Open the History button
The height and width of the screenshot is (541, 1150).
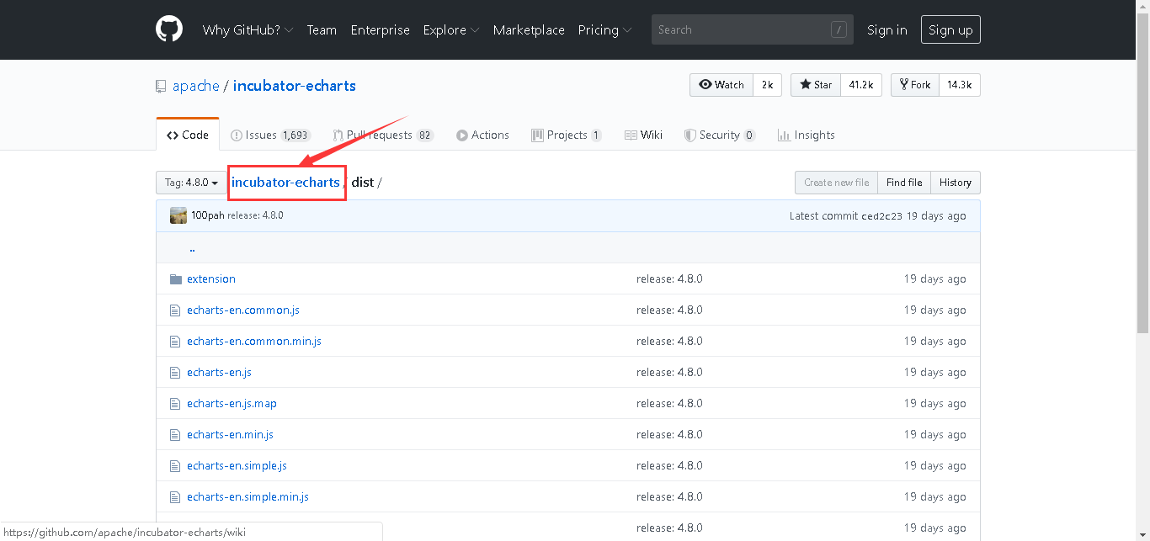tap(956, 183)
